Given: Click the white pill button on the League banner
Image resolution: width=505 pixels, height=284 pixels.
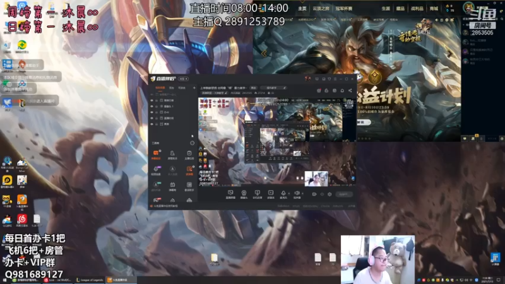Looking at the screenshot, I should 364,122.
